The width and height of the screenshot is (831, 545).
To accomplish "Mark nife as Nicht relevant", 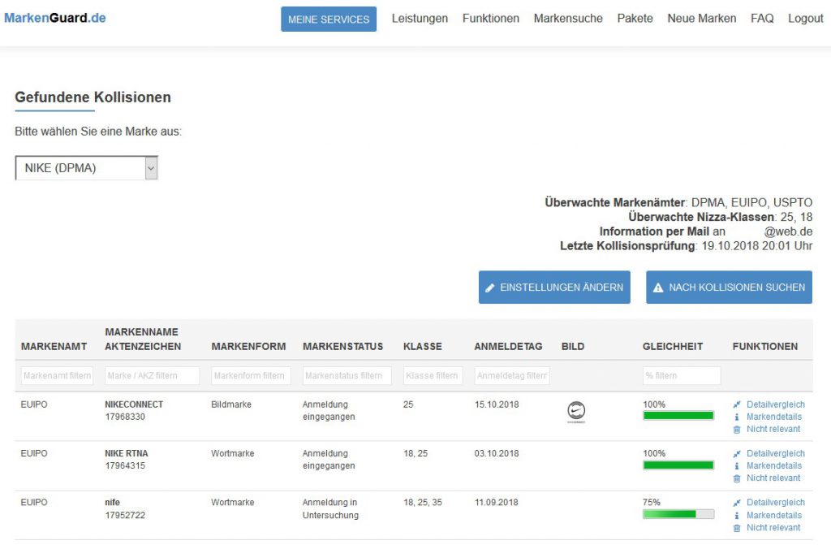I will click(x=773, y=528).
